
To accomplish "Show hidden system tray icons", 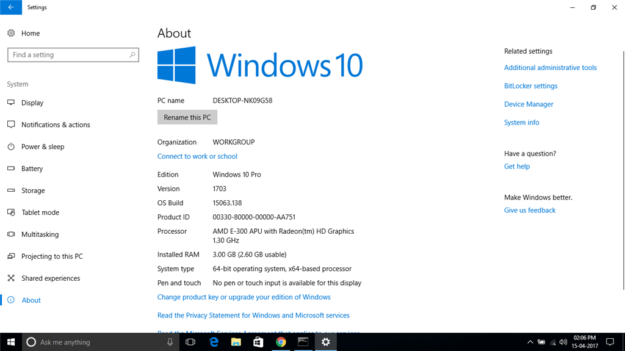I will (x=530, y=342).
